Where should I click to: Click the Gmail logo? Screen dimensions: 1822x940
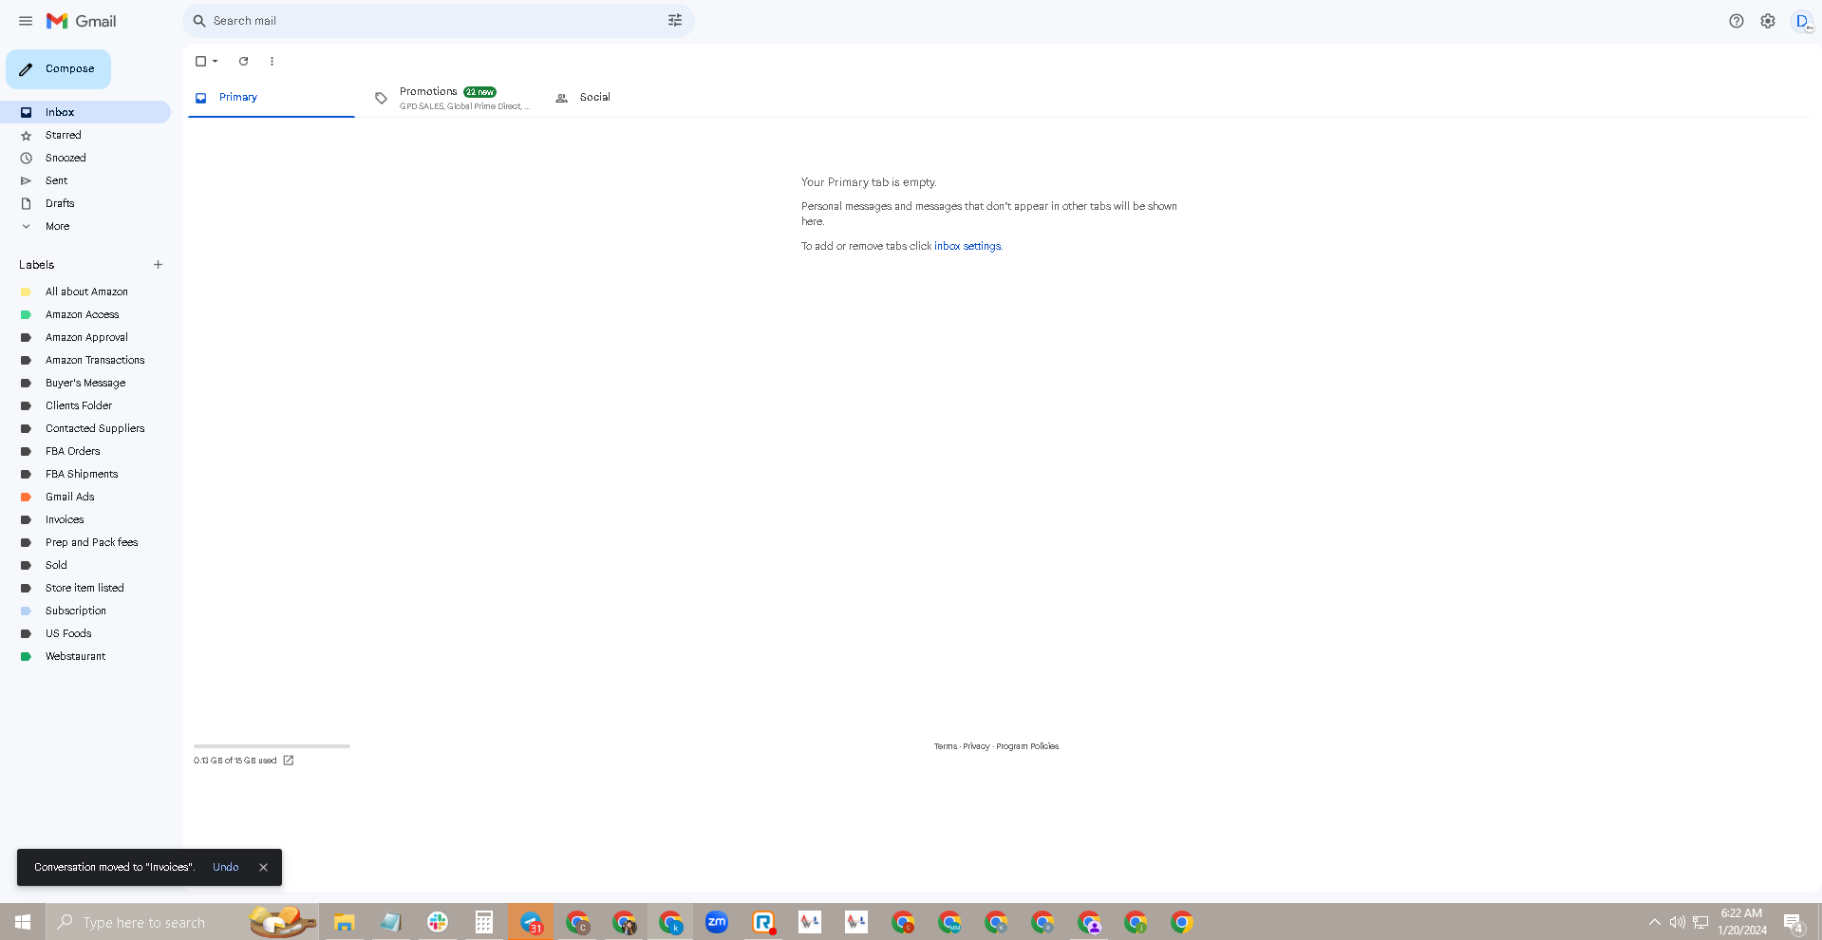82,21
